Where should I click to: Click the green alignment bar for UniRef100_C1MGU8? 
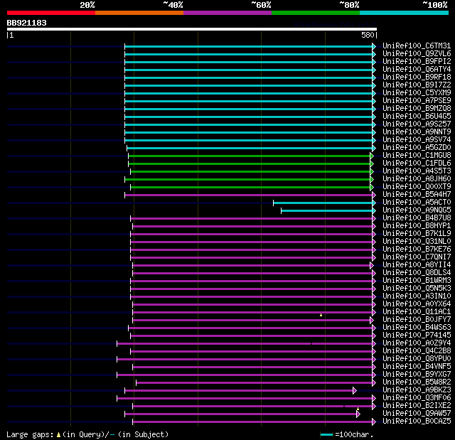[250, 156]
